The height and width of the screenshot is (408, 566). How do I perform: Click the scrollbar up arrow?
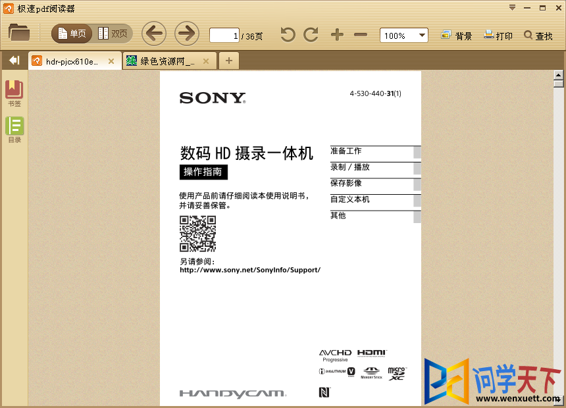pos(558,75)
